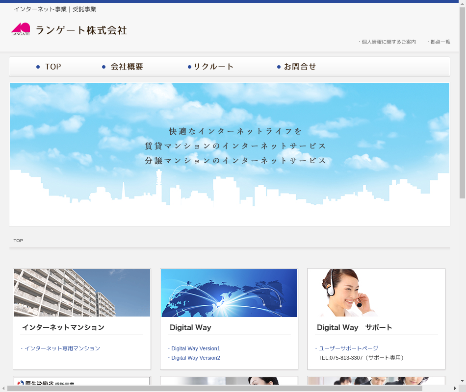Open 個人情報に関するご案内 link

(x=388, y=42)
